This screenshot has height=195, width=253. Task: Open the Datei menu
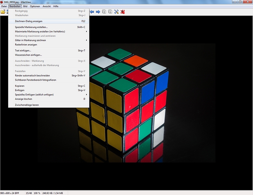pos(4,6)
